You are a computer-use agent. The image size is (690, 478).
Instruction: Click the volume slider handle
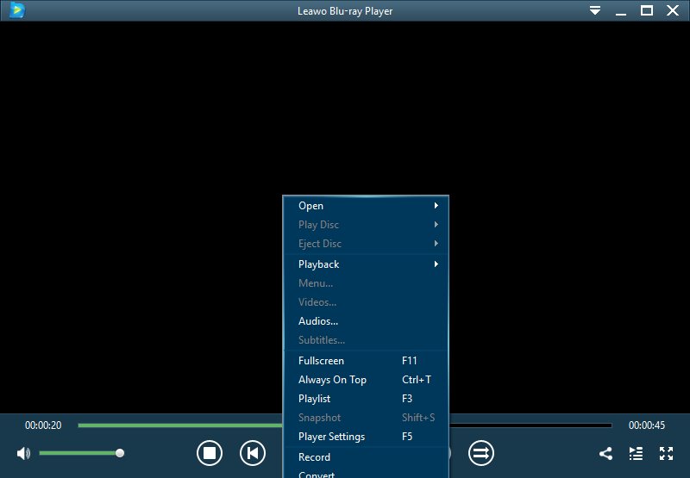tap(120, 453)
